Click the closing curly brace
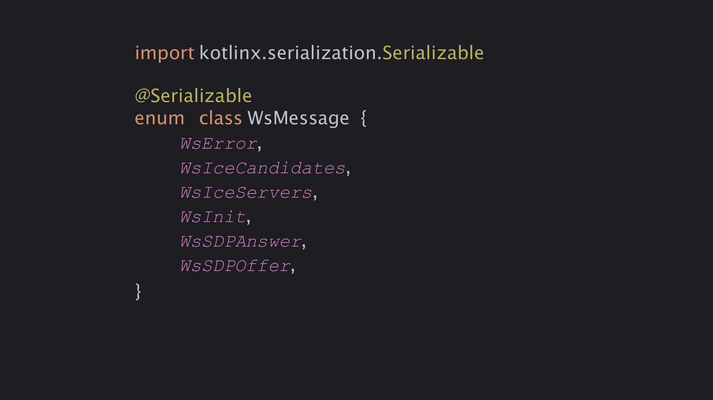This screenshot has width=713, height=400. (x=138, y=291)
